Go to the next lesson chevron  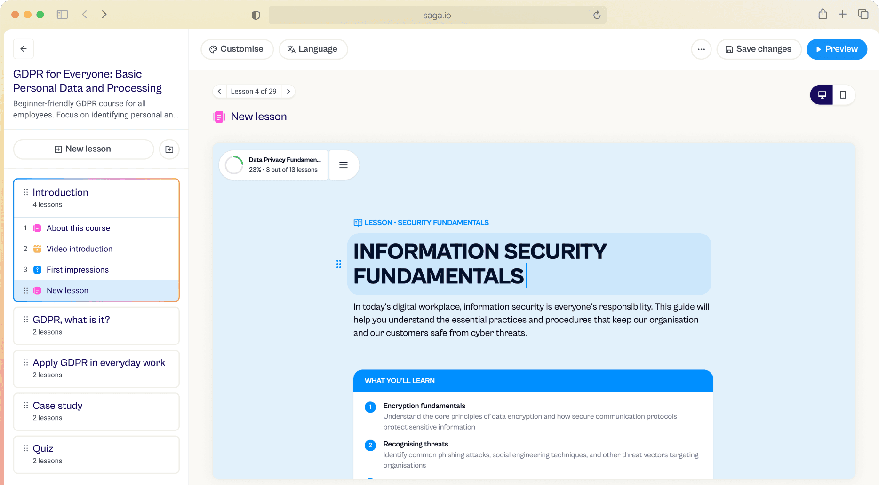(x=288, y=91)
